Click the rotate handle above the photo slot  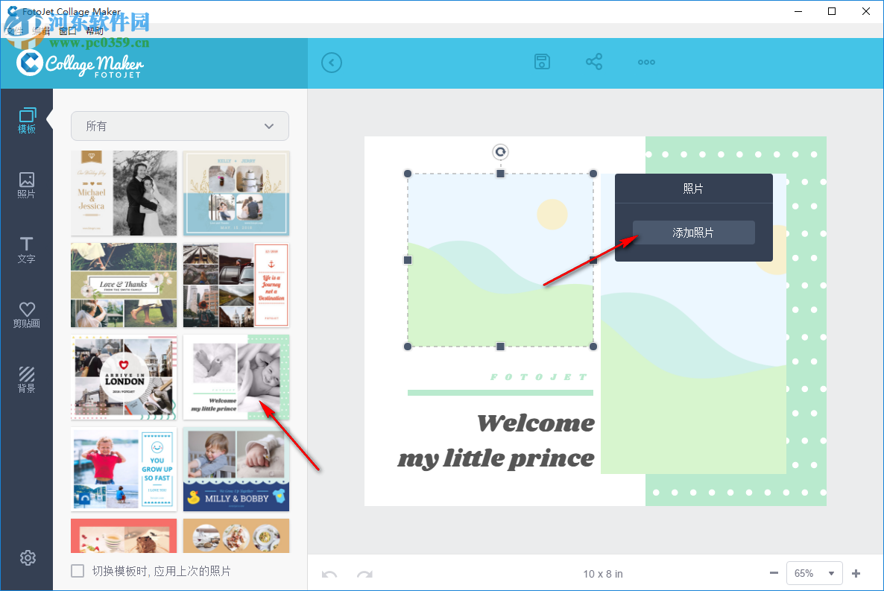pos(500,152)
